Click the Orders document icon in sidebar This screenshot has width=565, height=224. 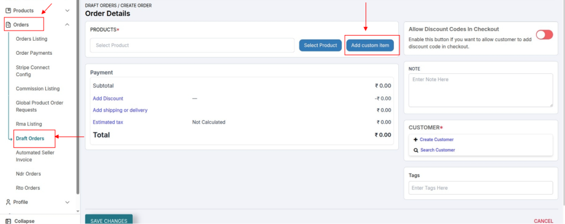pos(8,25)
